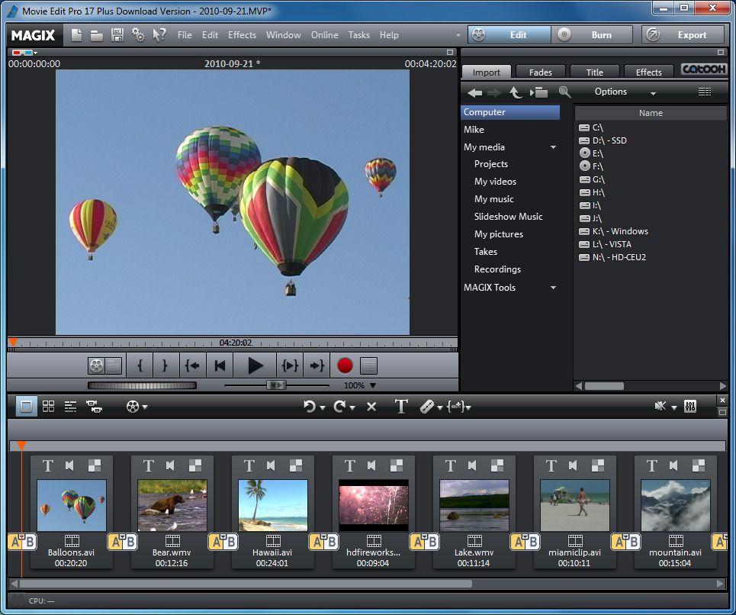This screenshot has width=736, height=615.
Task: Open the razor cut options dropdown
Action: tap(440, 408)
